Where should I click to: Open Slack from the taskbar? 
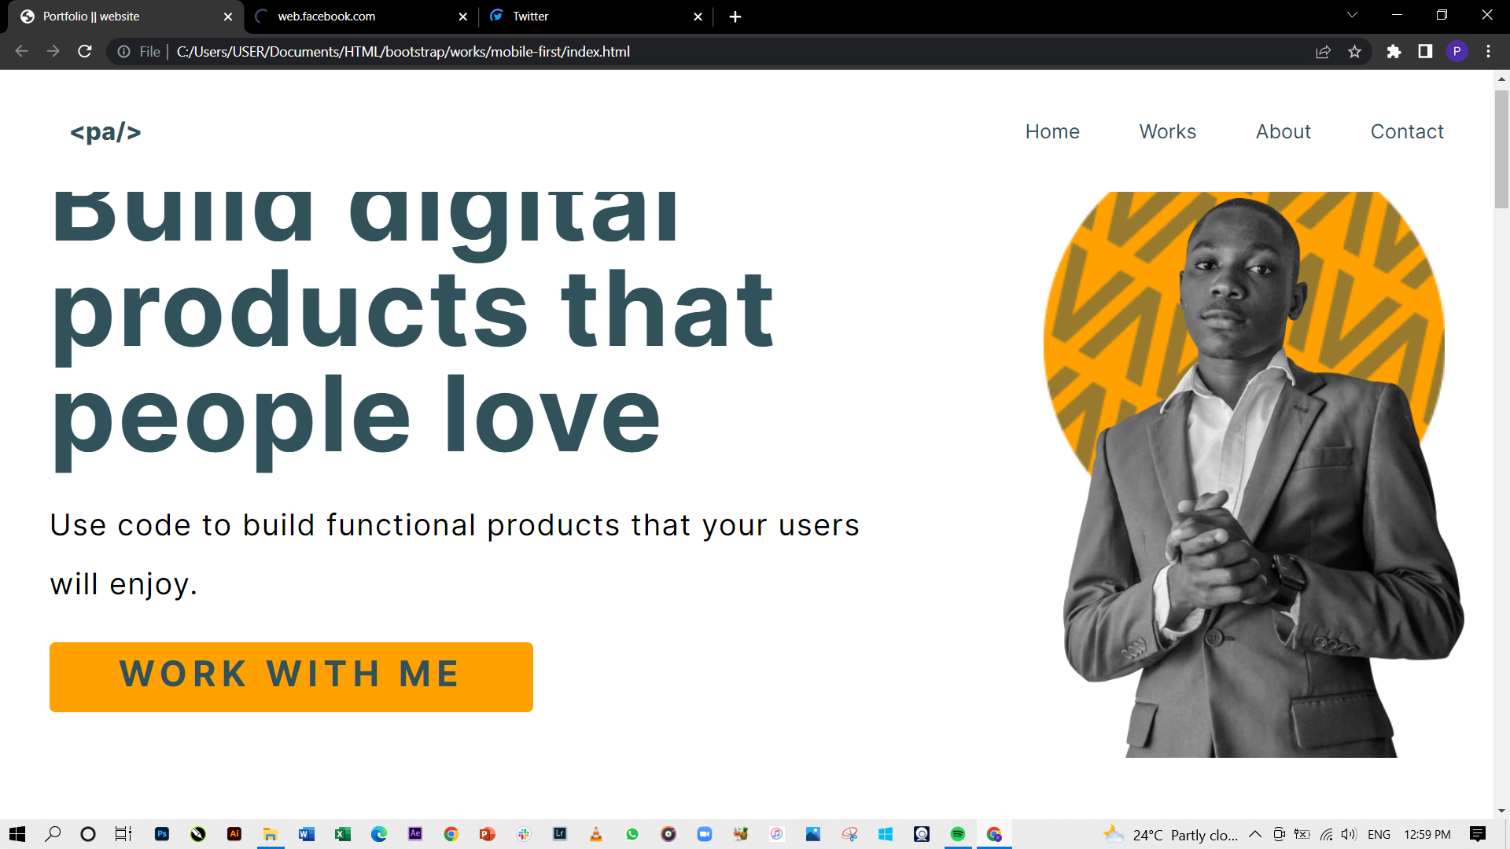pyautogui.click(x=524, y=834)
